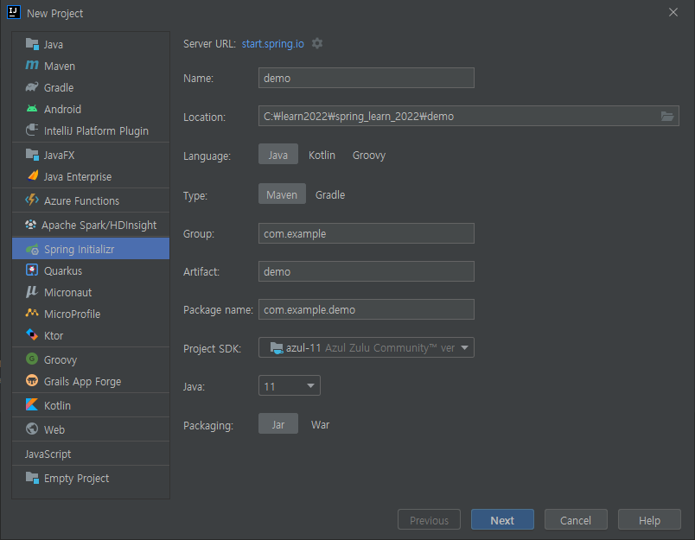The height and width of the screenshot is (540, 695).
Task: Open the start.spring.io link
Action: [x=272, y=44]
